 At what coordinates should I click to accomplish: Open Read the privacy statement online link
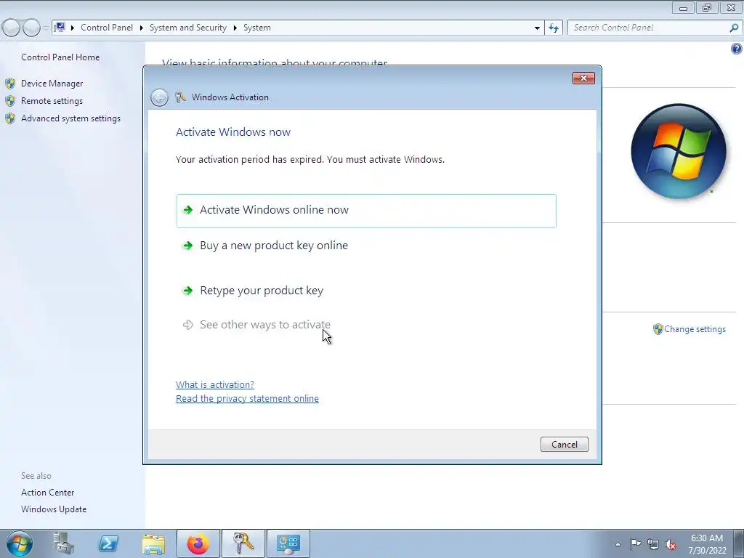(247, 399)
